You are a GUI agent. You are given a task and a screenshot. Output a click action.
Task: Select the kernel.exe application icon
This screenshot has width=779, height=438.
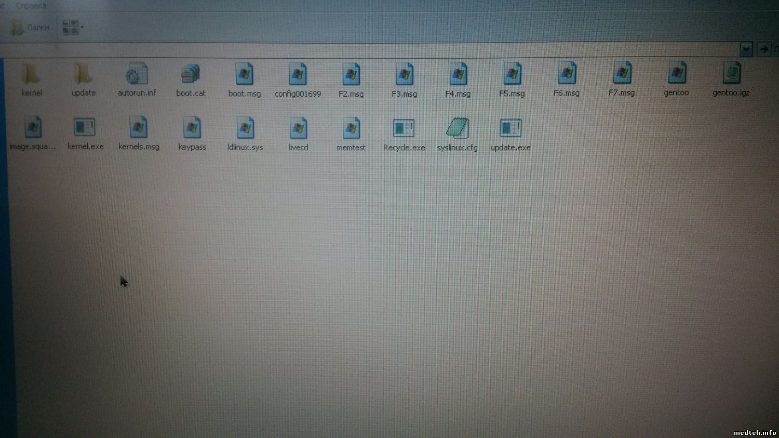click(x=85, y=127)
